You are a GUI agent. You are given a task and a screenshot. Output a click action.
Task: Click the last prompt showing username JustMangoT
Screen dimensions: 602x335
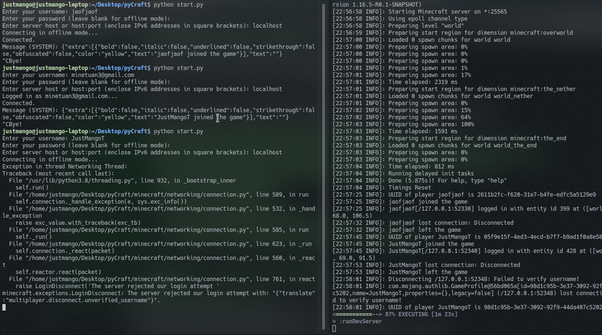[x=54, y=138]
